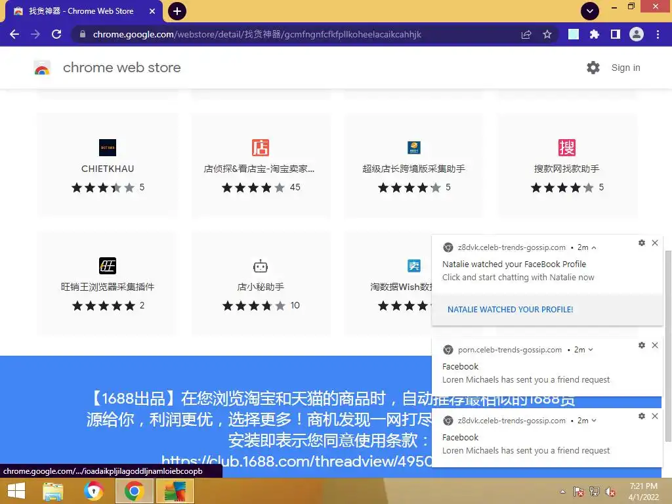
Task: Click 'Natalie watched your FaceBook Profile' text
Action: coord(514,264)
